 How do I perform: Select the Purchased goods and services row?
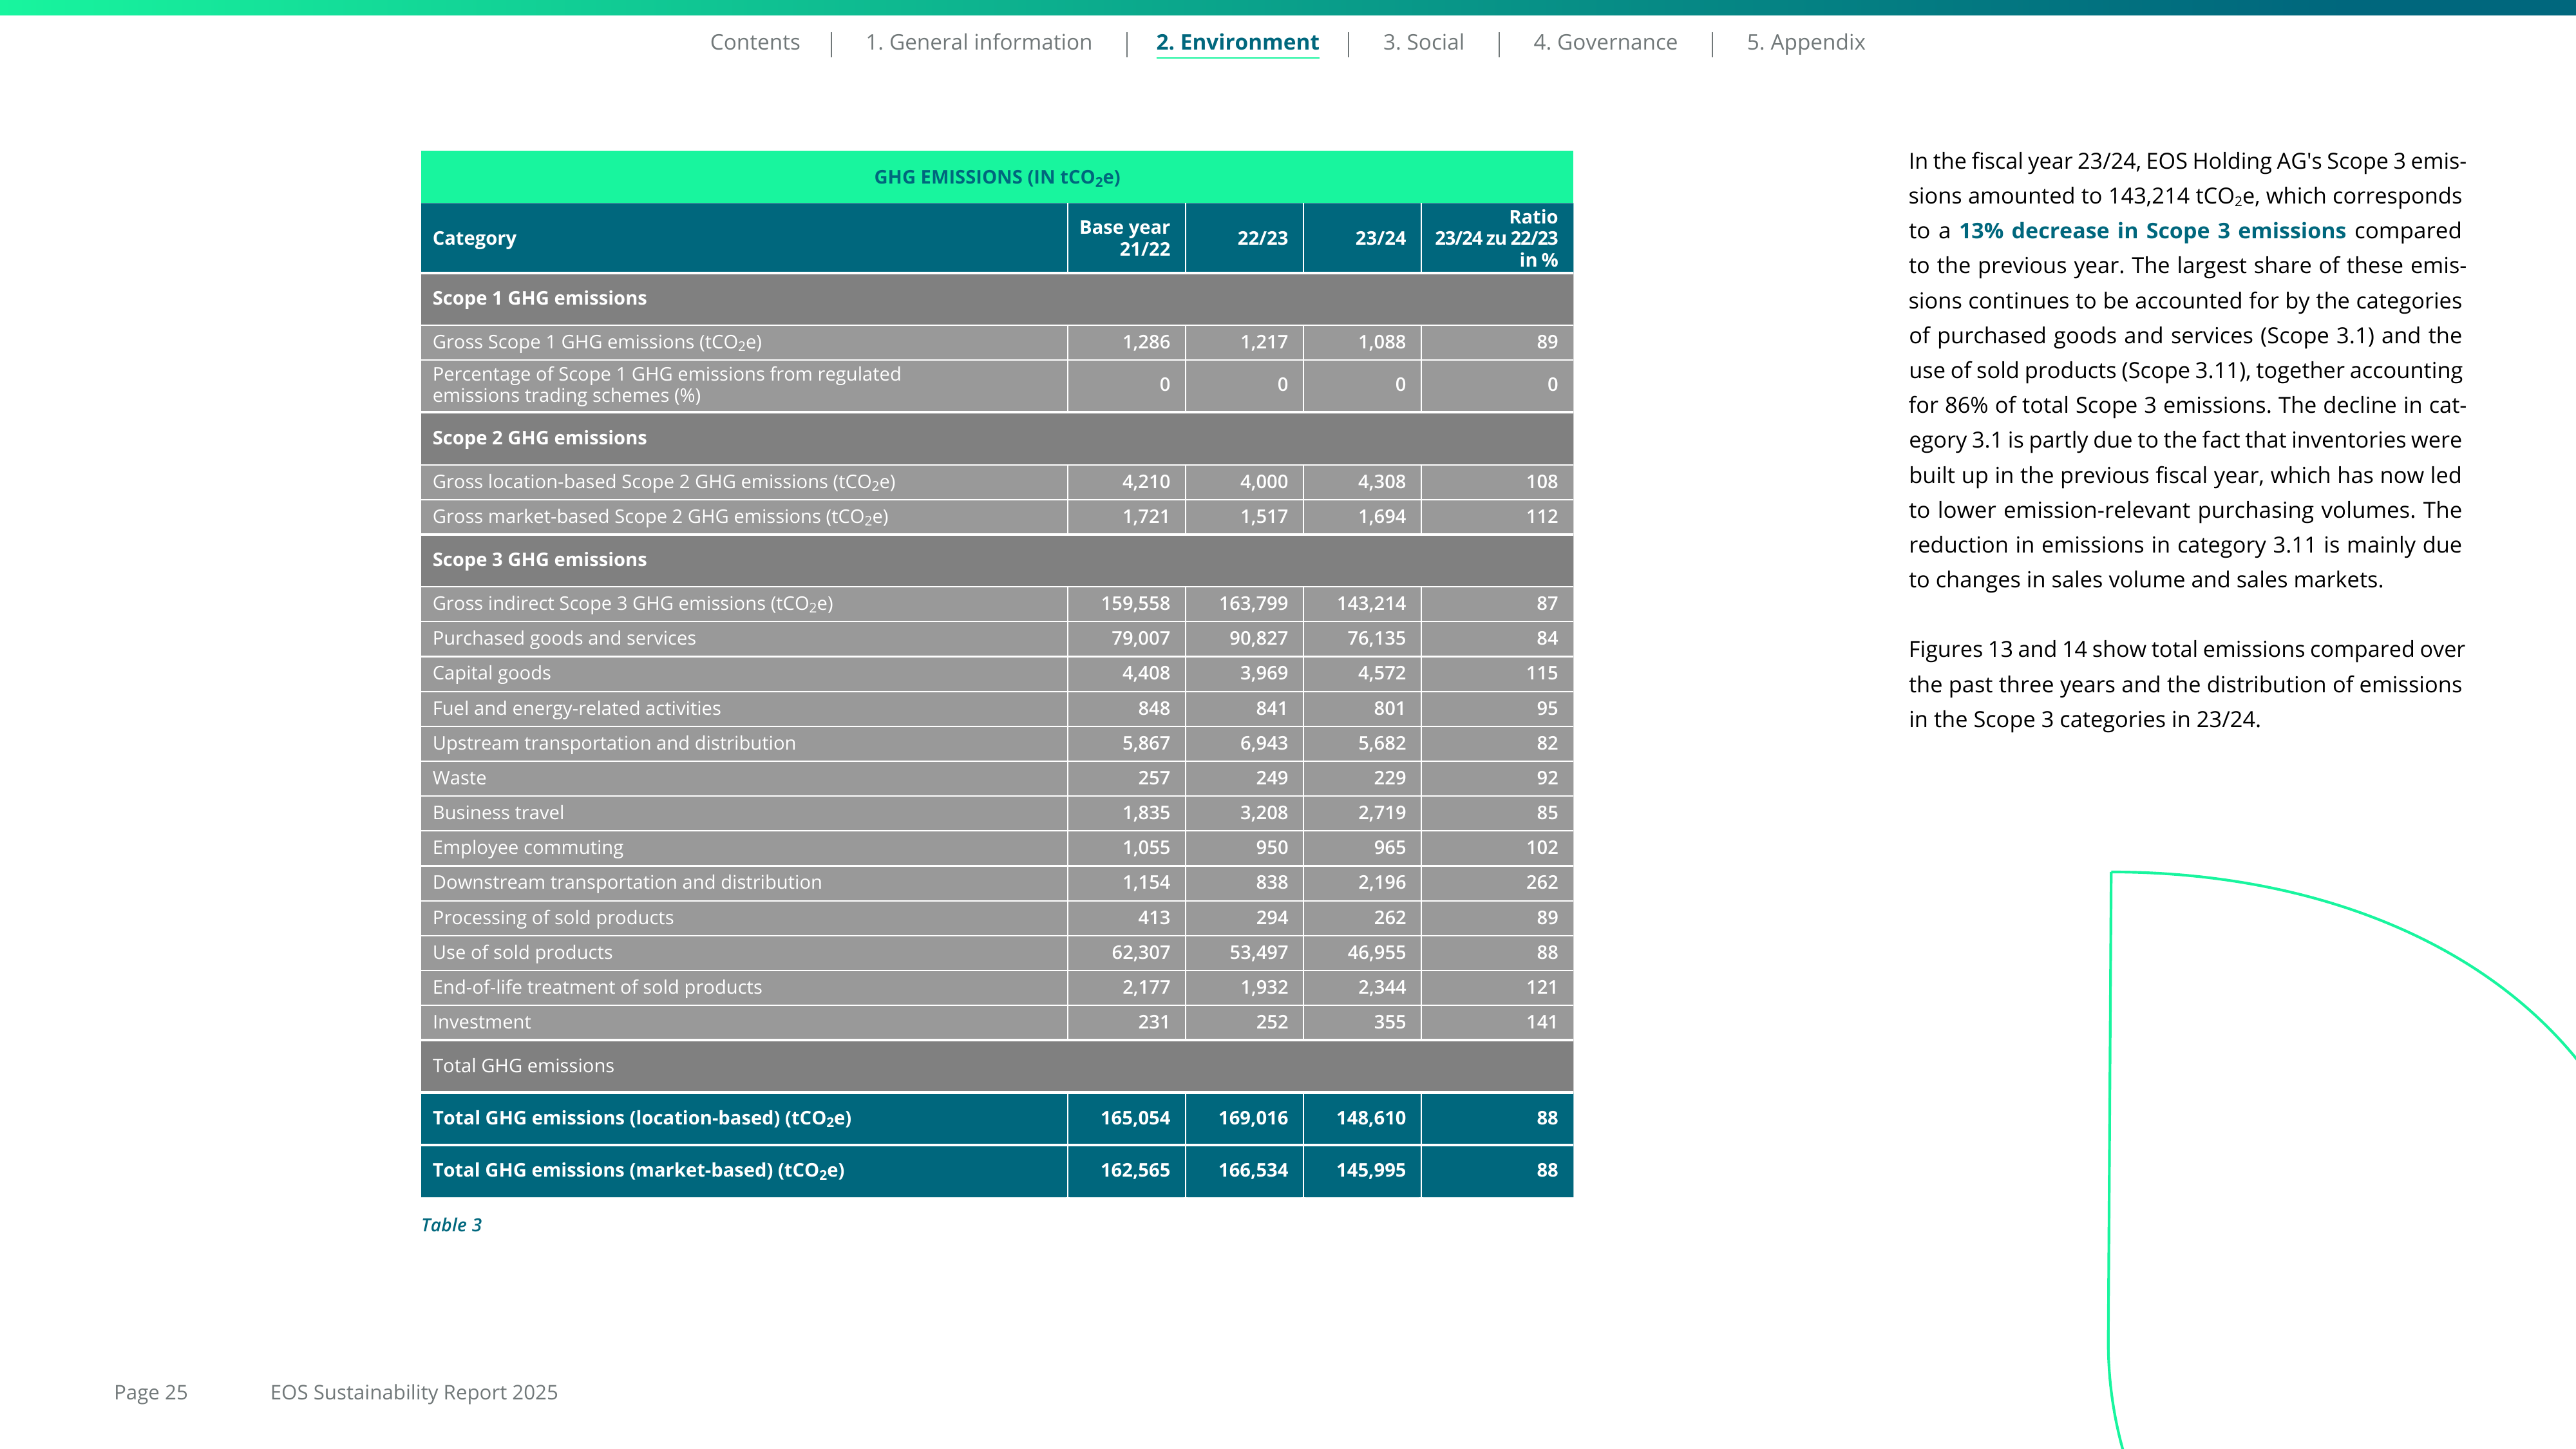pyautogui.click(x=997, y=638)
